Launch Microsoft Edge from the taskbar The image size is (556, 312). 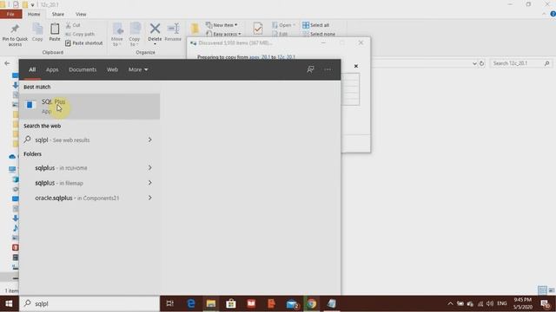point(191,303)
